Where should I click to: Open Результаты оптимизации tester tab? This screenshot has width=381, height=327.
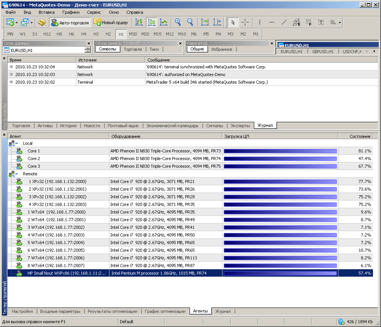pos(112,311)
